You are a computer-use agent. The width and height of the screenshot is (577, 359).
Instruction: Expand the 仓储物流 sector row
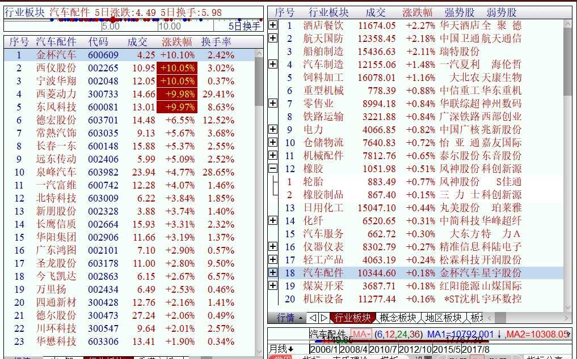[273, 142]
